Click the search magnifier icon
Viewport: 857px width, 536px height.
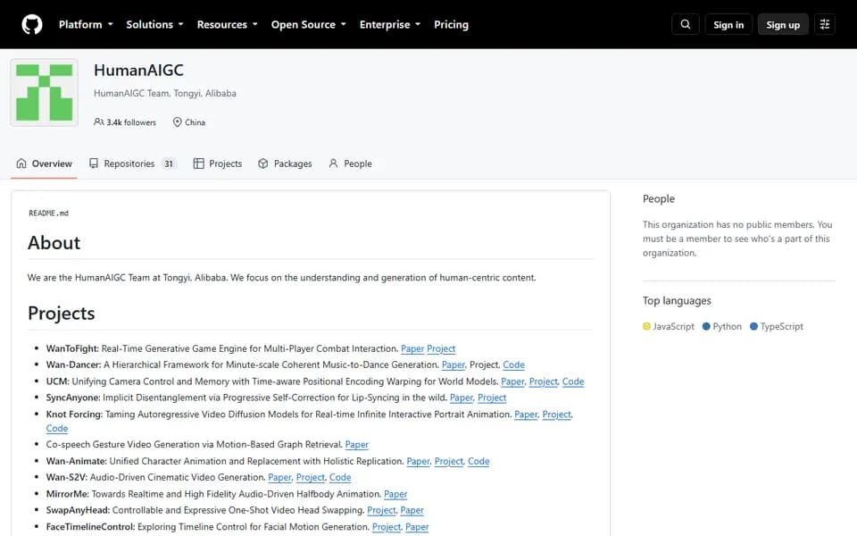click(x=685, y=25)
